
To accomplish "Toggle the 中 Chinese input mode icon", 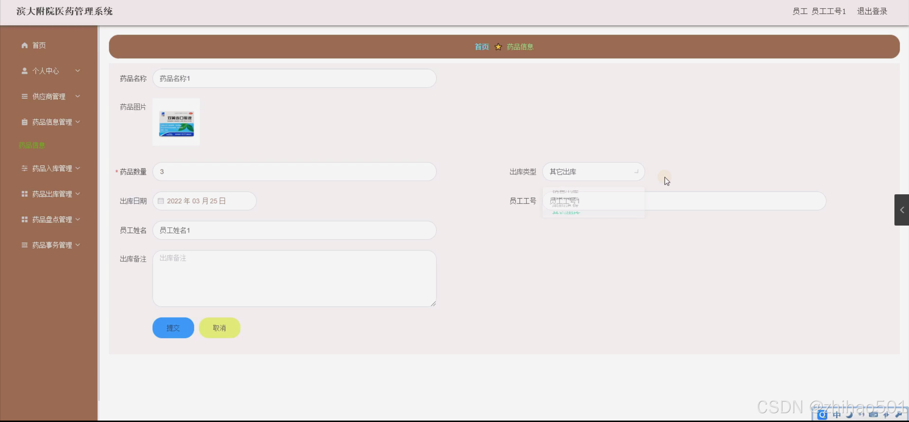I will (837, 415).
